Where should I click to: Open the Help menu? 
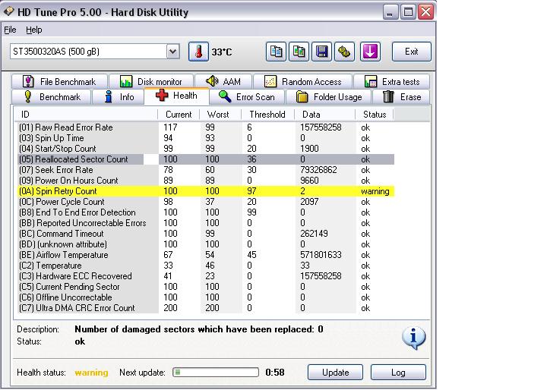34,30
